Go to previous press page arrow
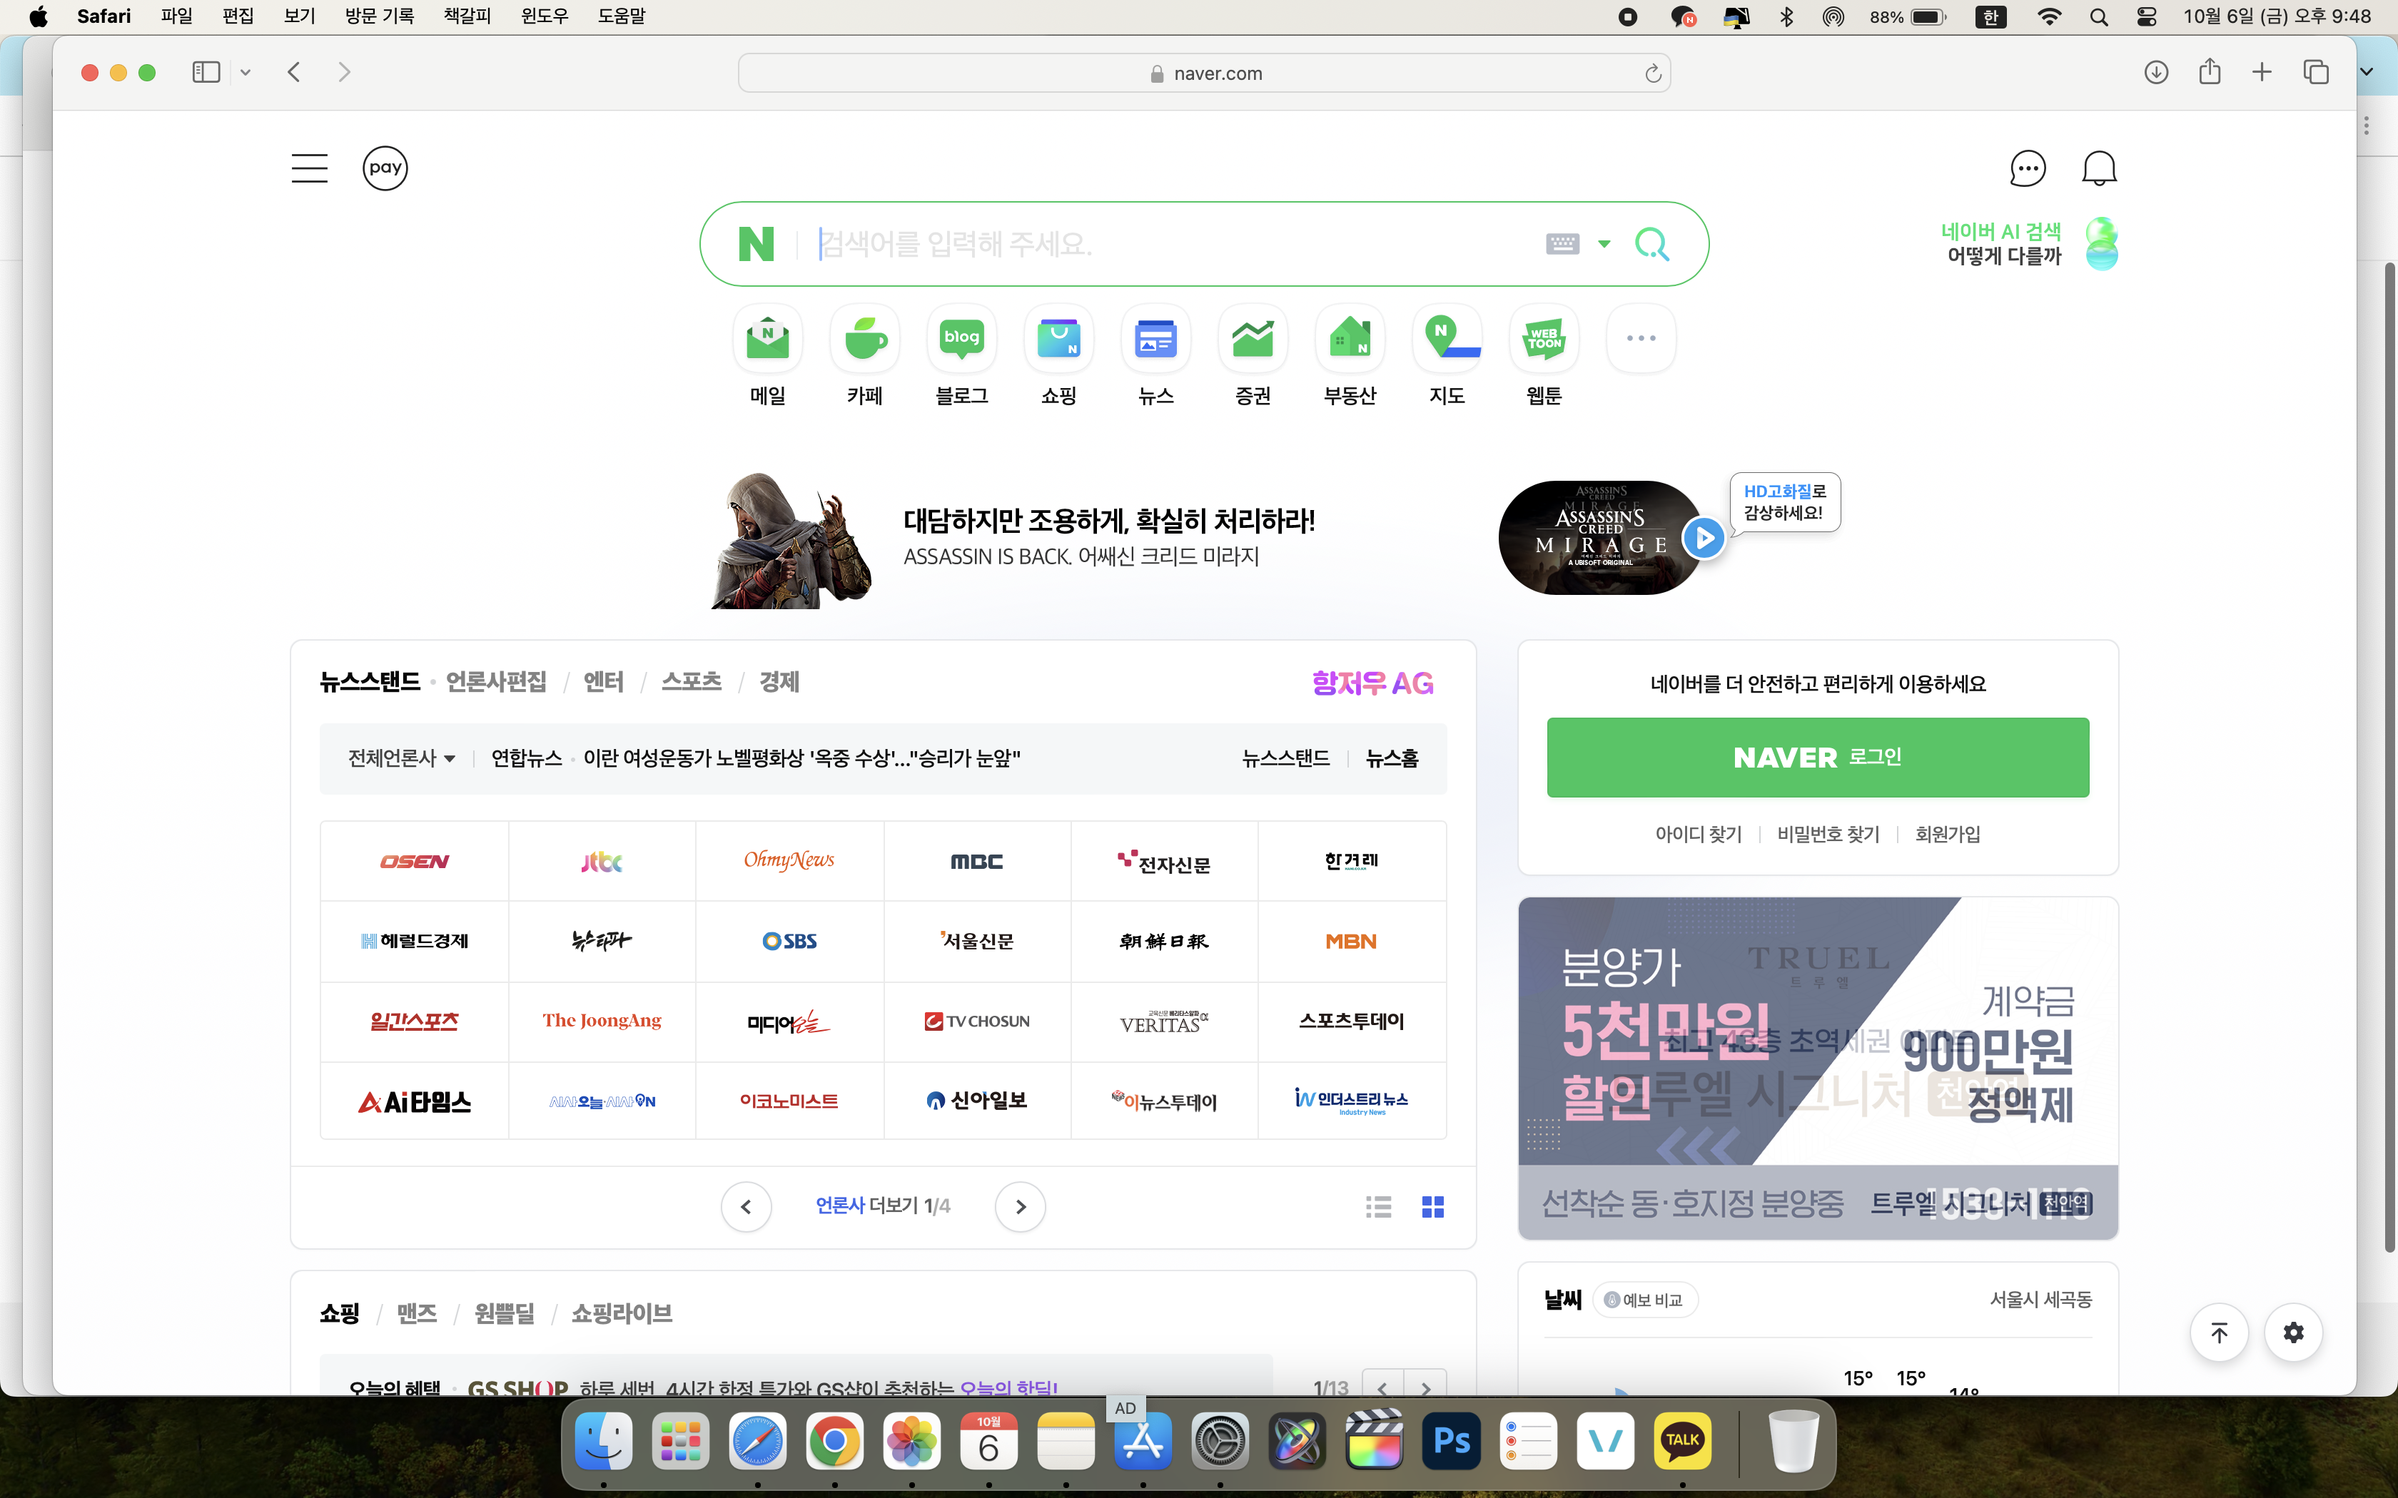This screenshot has width=2398, height=1498. point(746,1206)
